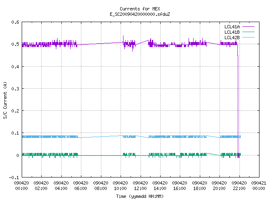
Task: Click the 'S/C Current (A)' y-axis label
Action: 5,100
